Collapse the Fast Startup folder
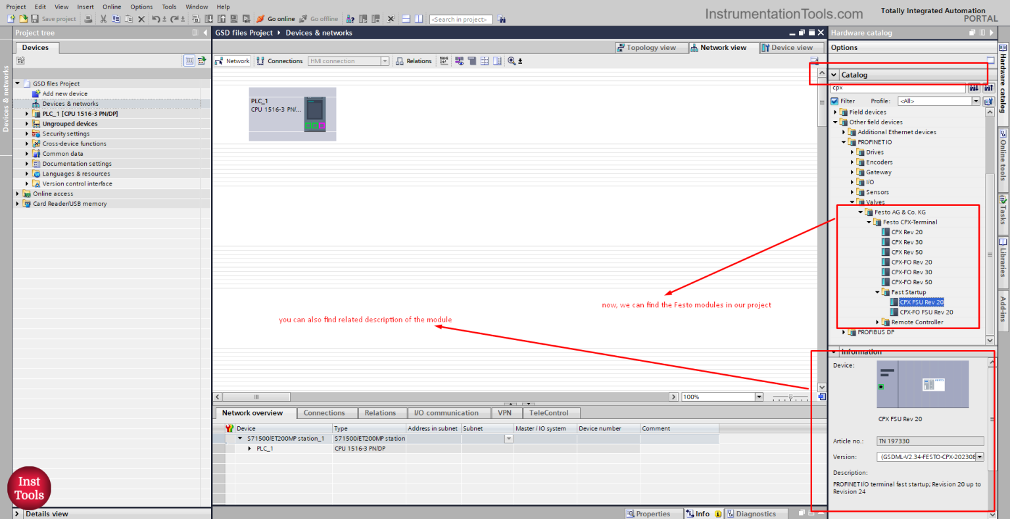This screenshot has width=1010, height=519. pos(876,292)
